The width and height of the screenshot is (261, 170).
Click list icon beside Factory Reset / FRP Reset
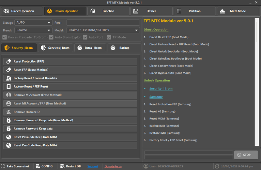pyautogui.click(x=8, y=87)
